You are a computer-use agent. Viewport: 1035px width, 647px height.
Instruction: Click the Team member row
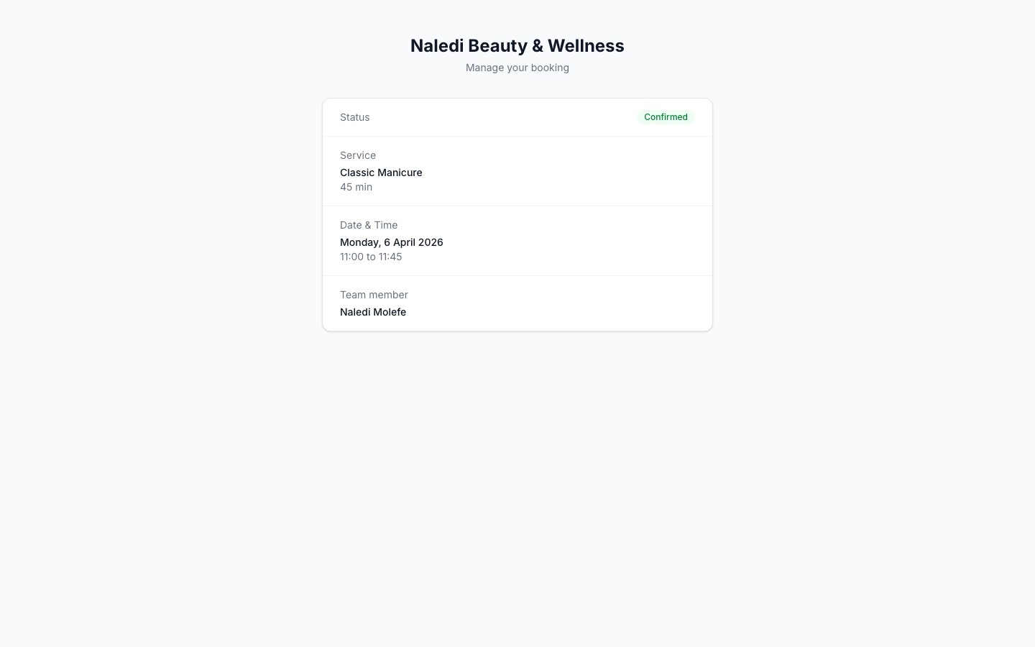pos(517,303)
